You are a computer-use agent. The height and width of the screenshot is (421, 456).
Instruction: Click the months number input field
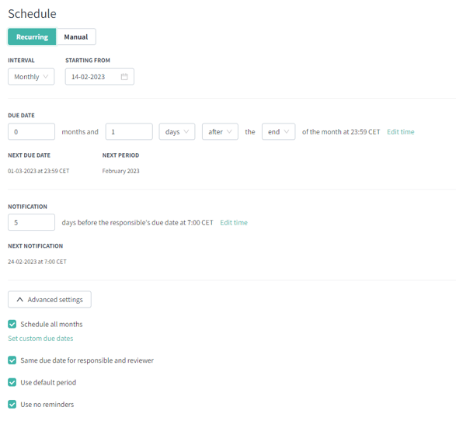(x=31, y=132)
